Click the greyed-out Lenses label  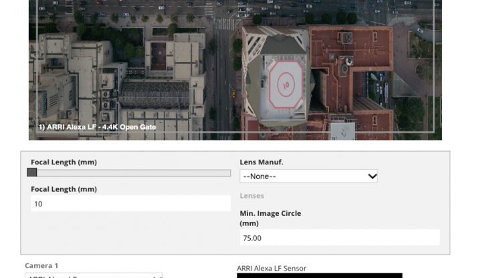pyautogui.click(x=252, y=196)
